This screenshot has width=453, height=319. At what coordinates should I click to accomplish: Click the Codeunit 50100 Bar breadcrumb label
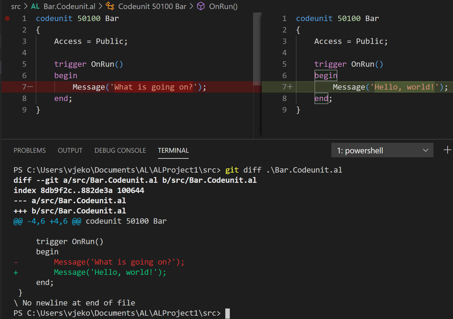coord(152,6)
